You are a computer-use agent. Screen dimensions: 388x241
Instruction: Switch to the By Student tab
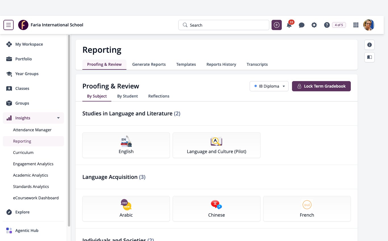(x=128, y=96)
